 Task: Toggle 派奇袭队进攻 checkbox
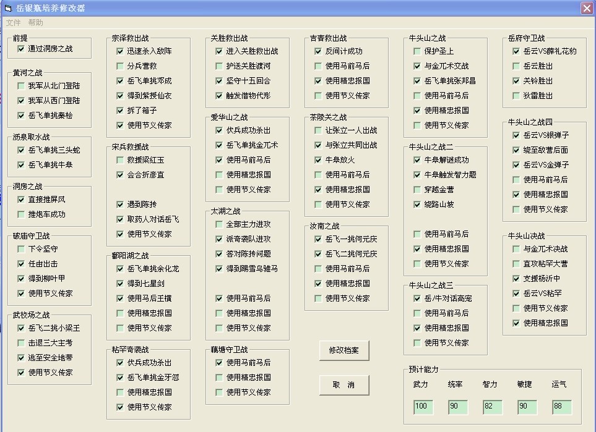pos(219,239)
